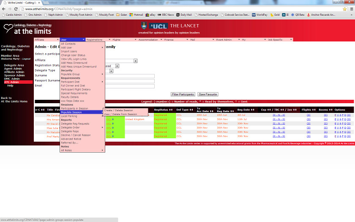The image size is (355, 222).
Task: Click the '11th Jul' Reg Date cell
Action: 242,119
